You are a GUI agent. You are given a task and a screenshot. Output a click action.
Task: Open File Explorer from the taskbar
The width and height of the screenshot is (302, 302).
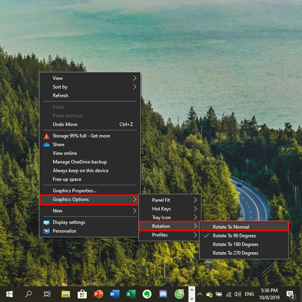66,294
